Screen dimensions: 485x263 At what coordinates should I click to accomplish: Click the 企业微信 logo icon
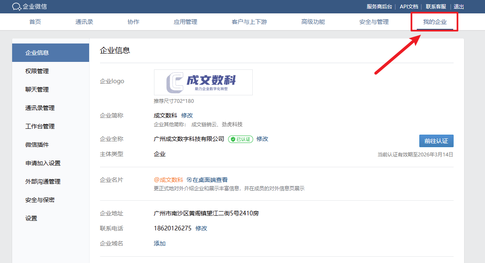click(17, 7)
